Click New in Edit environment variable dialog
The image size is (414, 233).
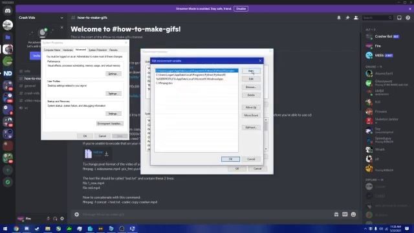251,71
